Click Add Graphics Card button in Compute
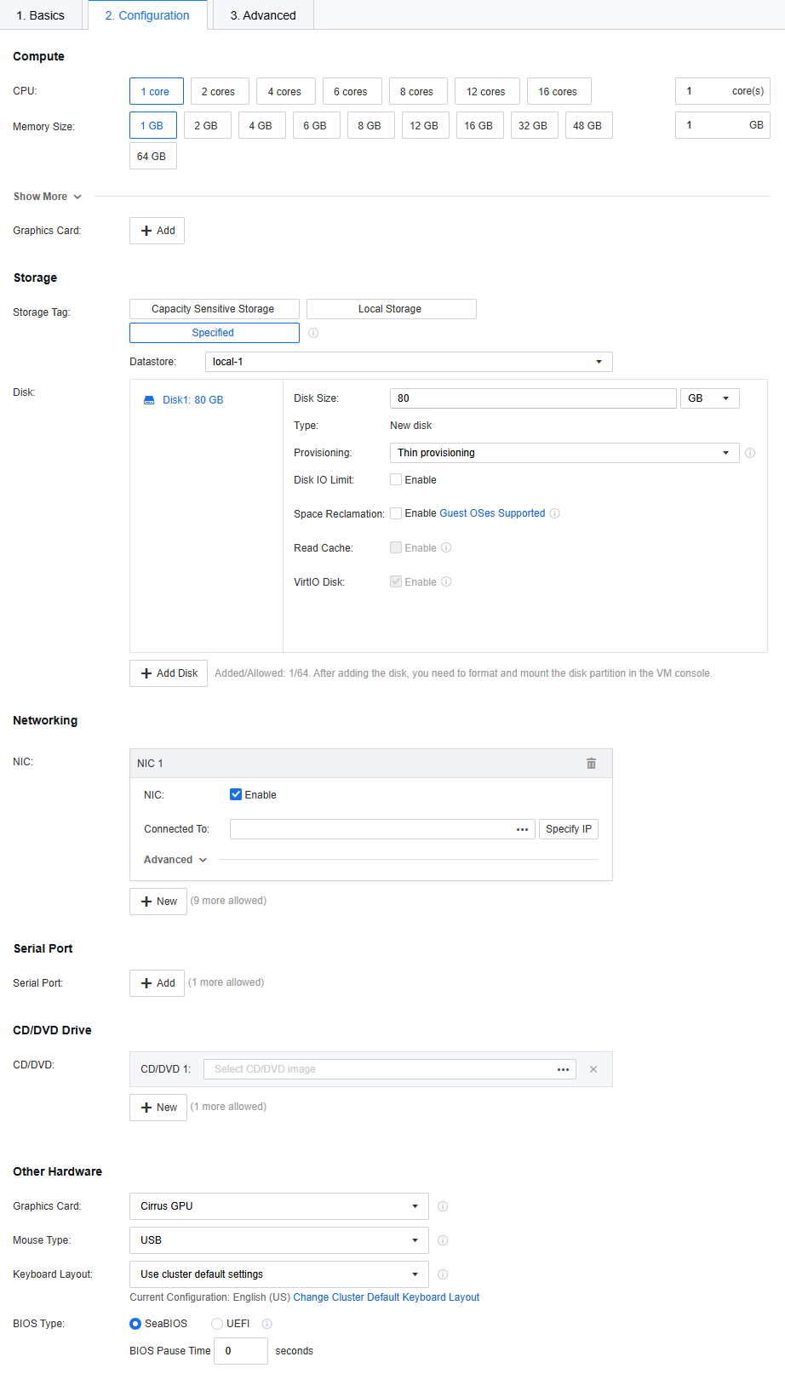The image size is (785, 1374). 158,231
